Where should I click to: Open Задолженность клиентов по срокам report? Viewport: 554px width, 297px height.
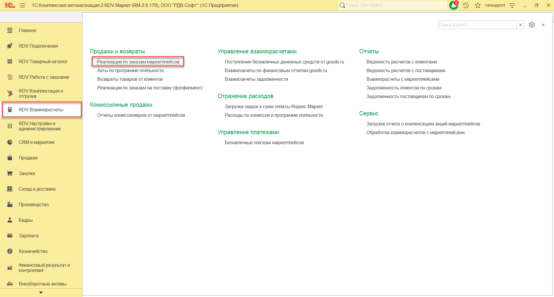pyautogui.click(x=404, y=88)
